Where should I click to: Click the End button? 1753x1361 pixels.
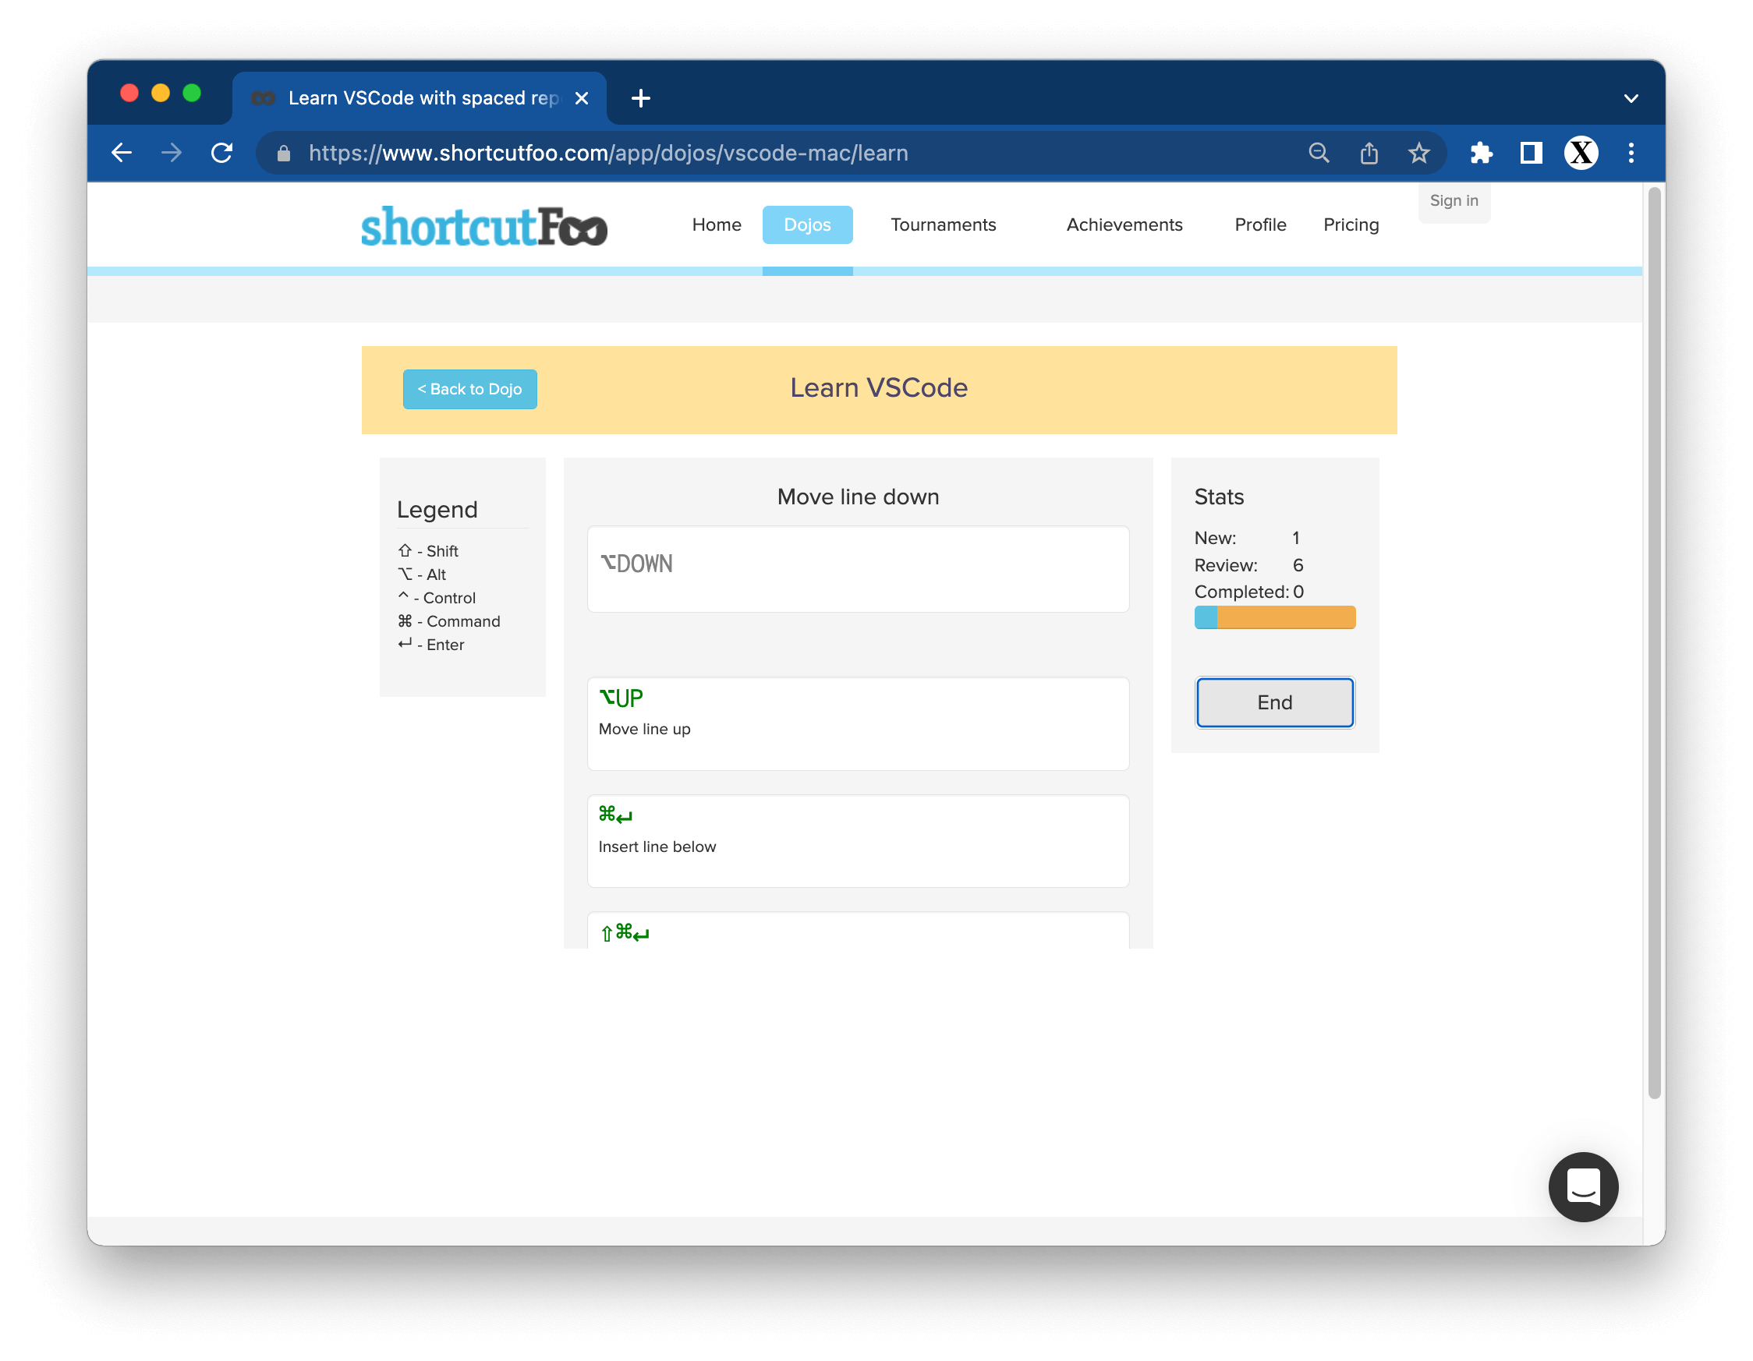[x=1275, y=702]
